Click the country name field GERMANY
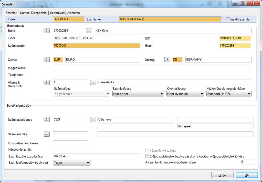This screenshot has width=262, height=182. 218,60
